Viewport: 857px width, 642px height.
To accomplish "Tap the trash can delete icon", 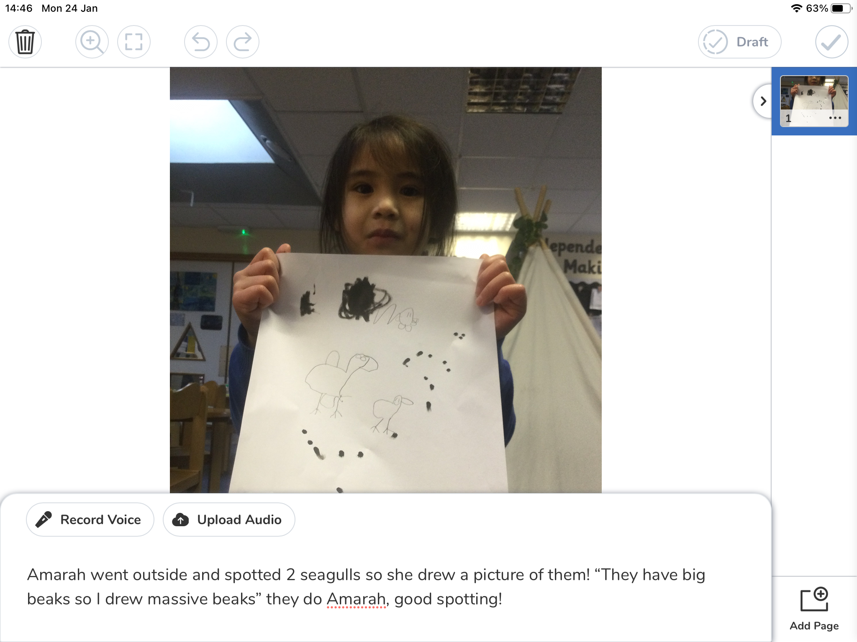I will 25,42.
